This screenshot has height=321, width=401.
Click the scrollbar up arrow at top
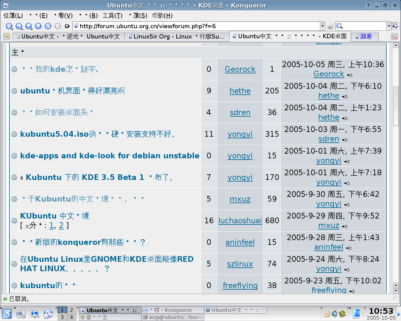pos(396,45)
